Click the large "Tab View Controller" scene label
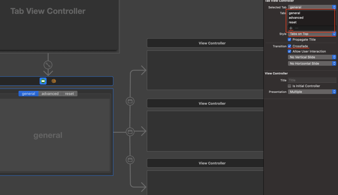 (x=48, y=11)
